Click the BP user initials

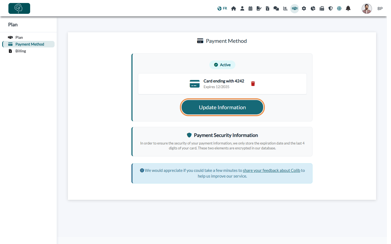tap(380, 9)
